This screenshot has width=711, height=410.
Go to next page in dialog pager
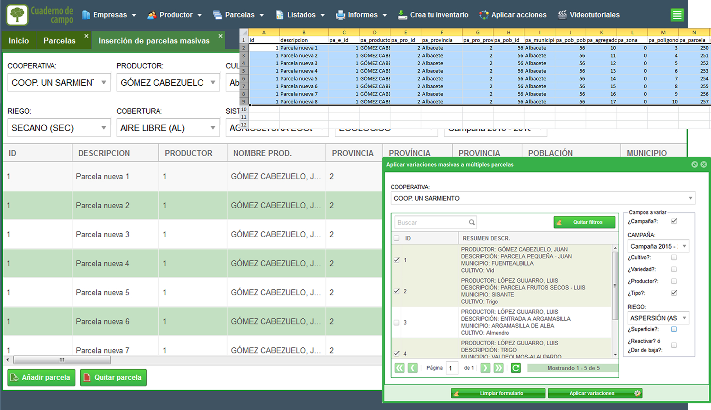pyautogui.click(x=485, y=368)
